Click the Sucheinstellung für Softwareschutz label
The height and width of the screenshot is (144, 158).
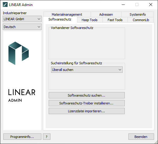click(76, 63)
